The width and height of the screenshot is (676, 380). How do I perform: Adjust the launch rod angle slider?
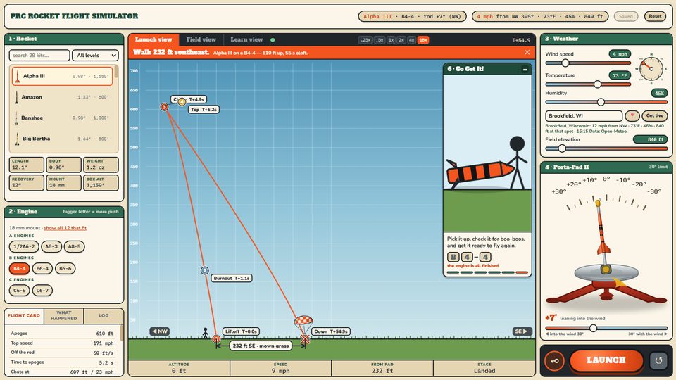(606, 329)
